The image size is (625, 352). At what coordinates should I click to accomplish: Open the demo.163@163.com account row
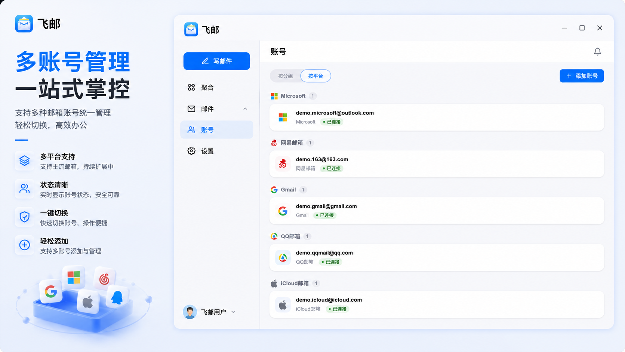pos(437,164)
